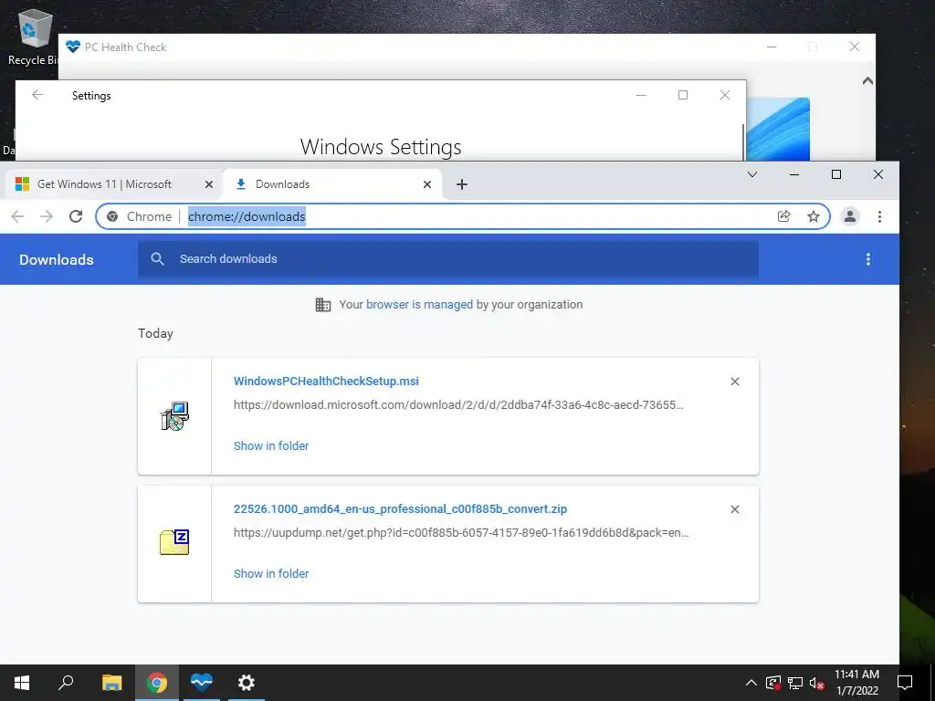Open WindowsPCHealthCheckSetup.msi file link
Image resolution: width=935 pixels, height=701 pixels.
point(326,381)
